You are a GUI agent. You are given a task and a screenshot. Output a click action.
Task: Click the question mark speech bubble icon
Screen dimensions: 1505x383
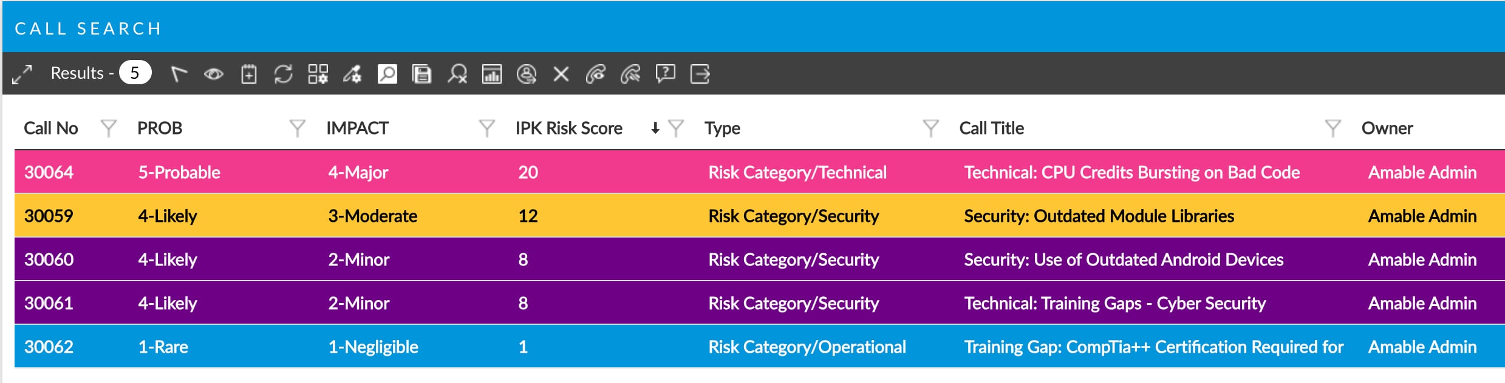[665, 74]
